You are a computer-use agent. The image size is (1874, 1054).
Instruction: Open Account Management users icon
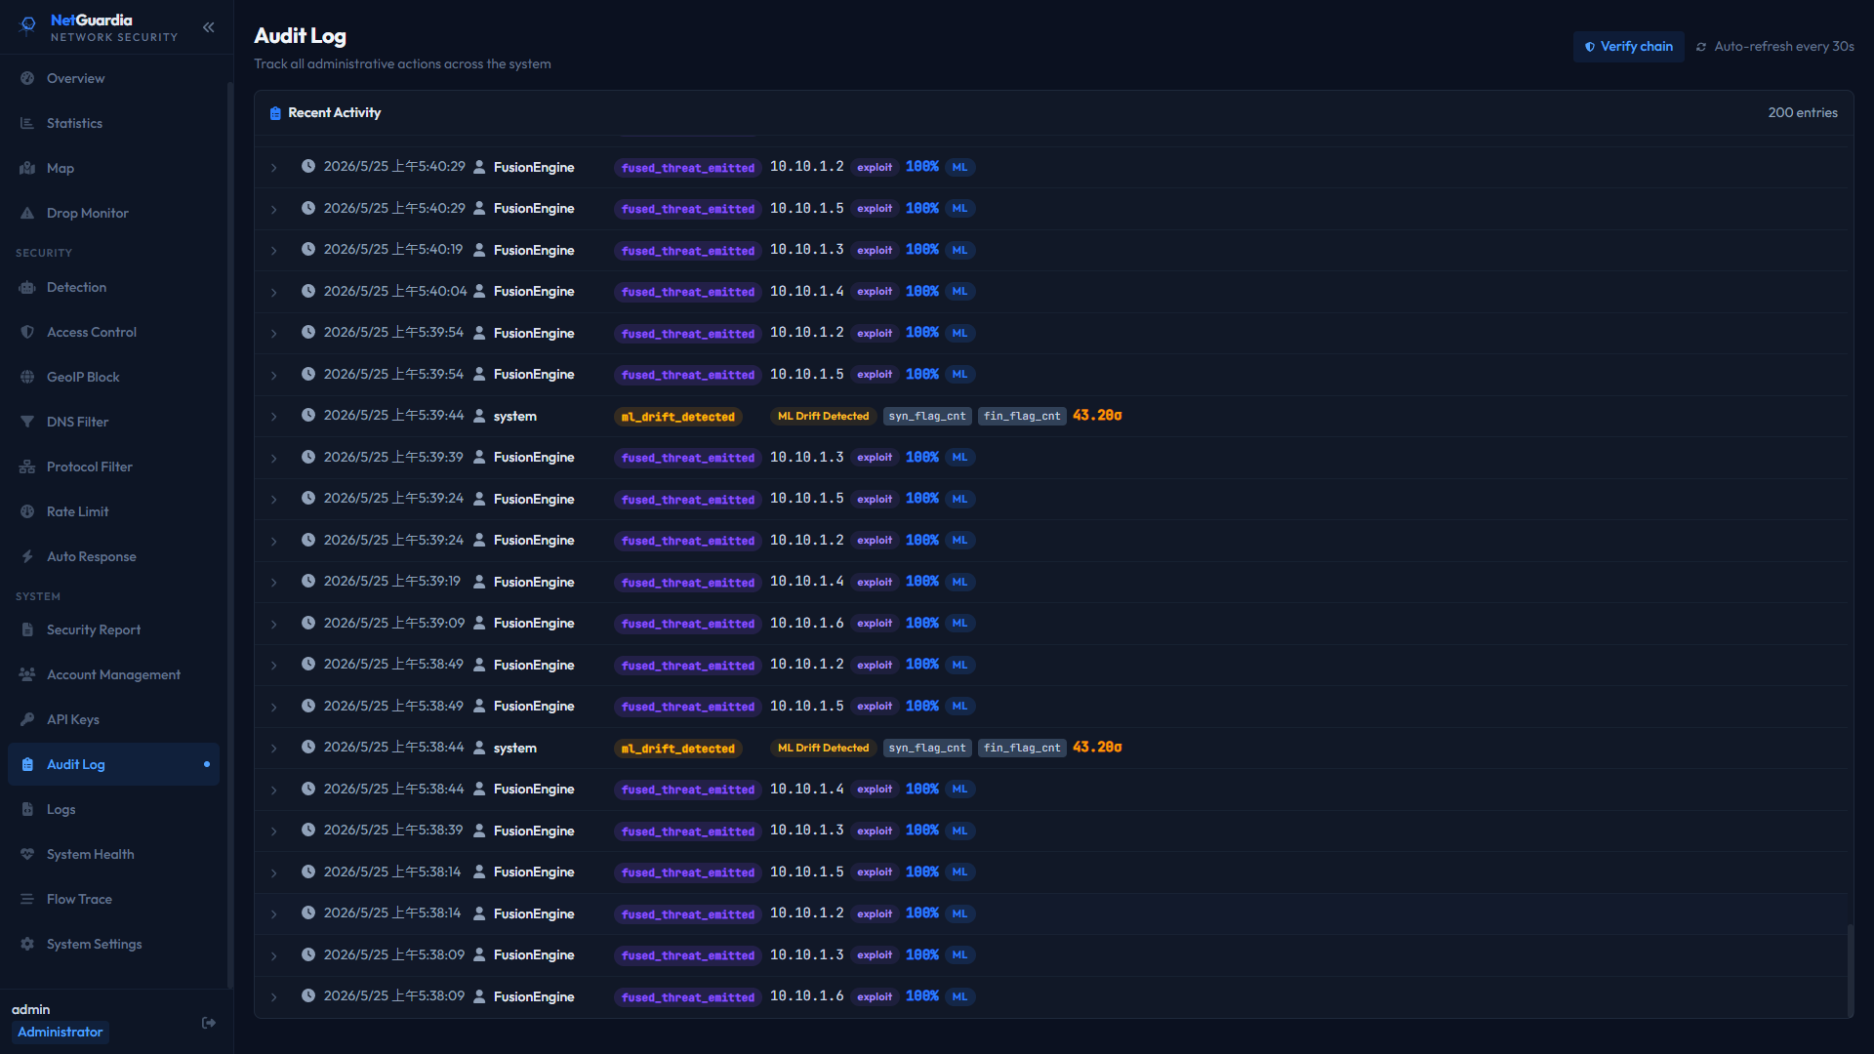27,674
